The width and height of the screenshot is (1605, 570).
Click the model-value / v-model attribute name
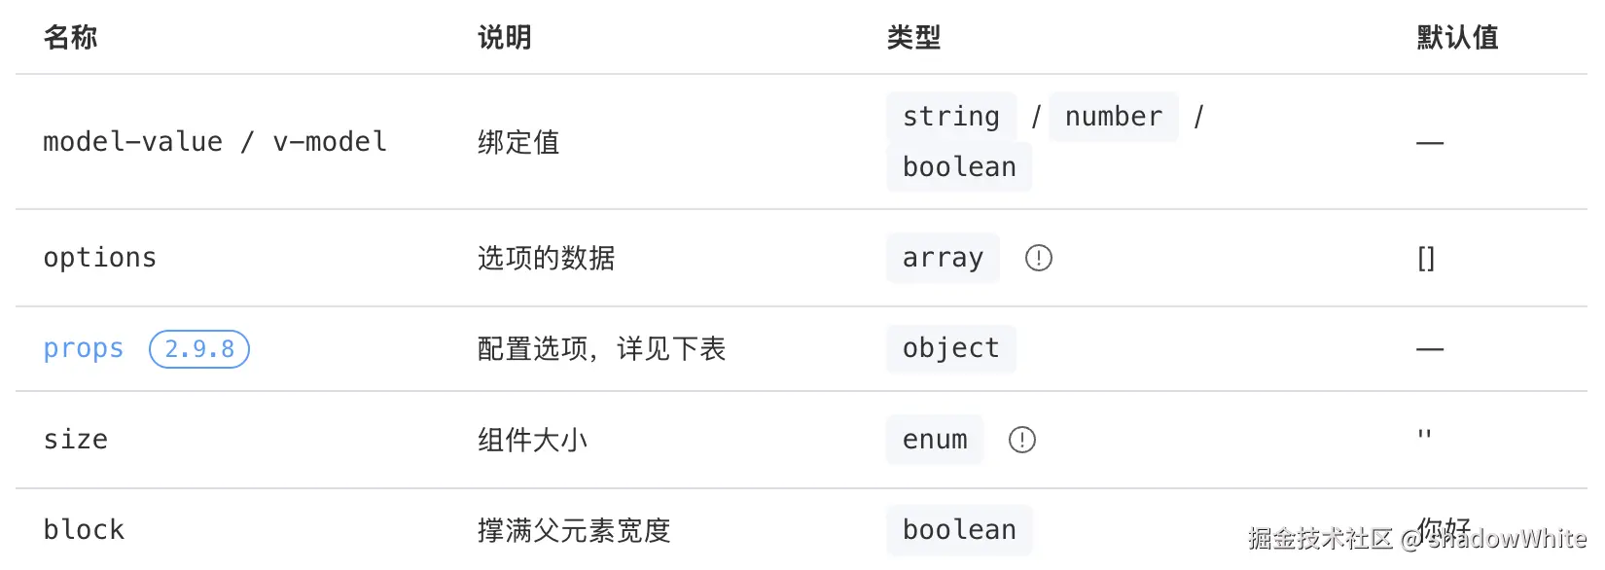click(215, 142)
